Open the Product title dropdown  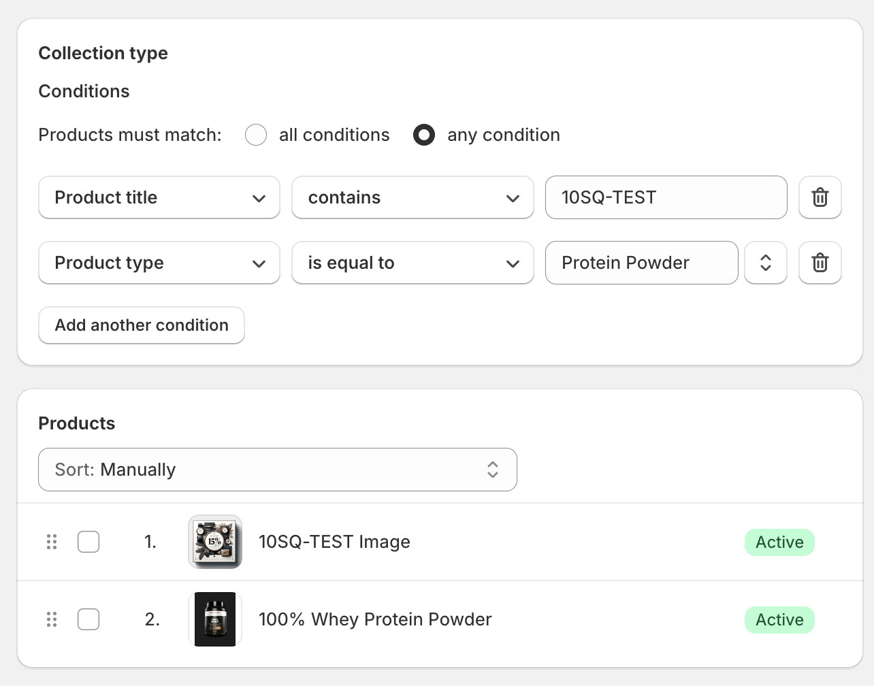coord(159,197)
